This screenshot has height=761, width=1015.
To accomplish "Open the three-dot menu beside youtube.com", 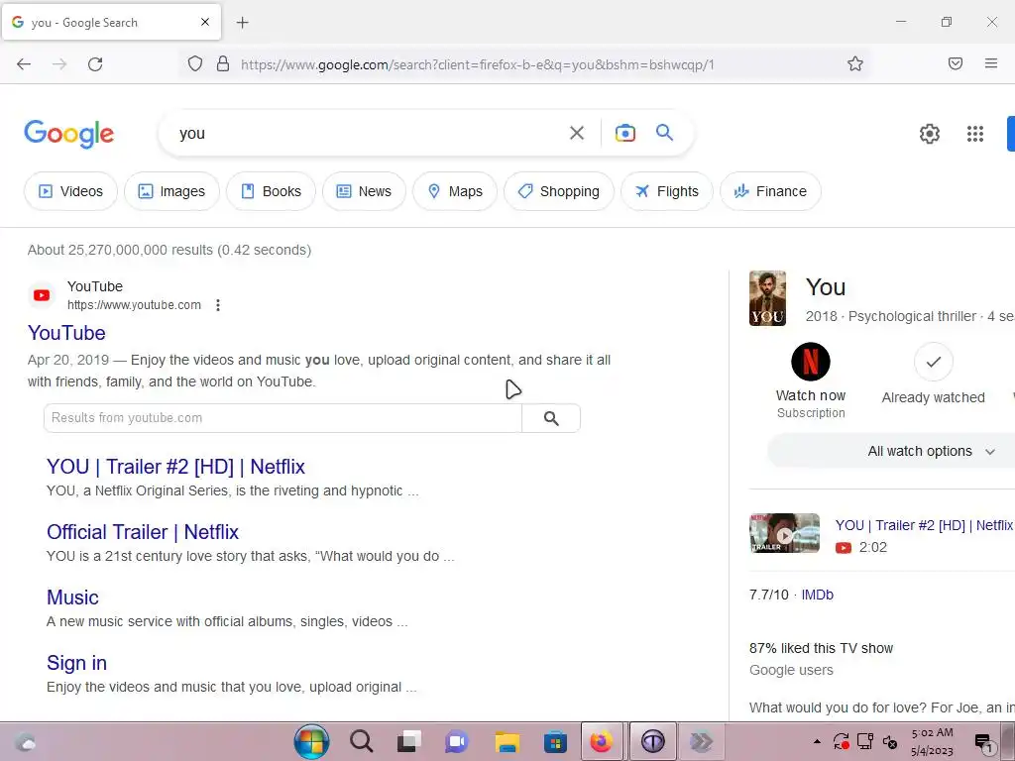I will click(218, 305).
